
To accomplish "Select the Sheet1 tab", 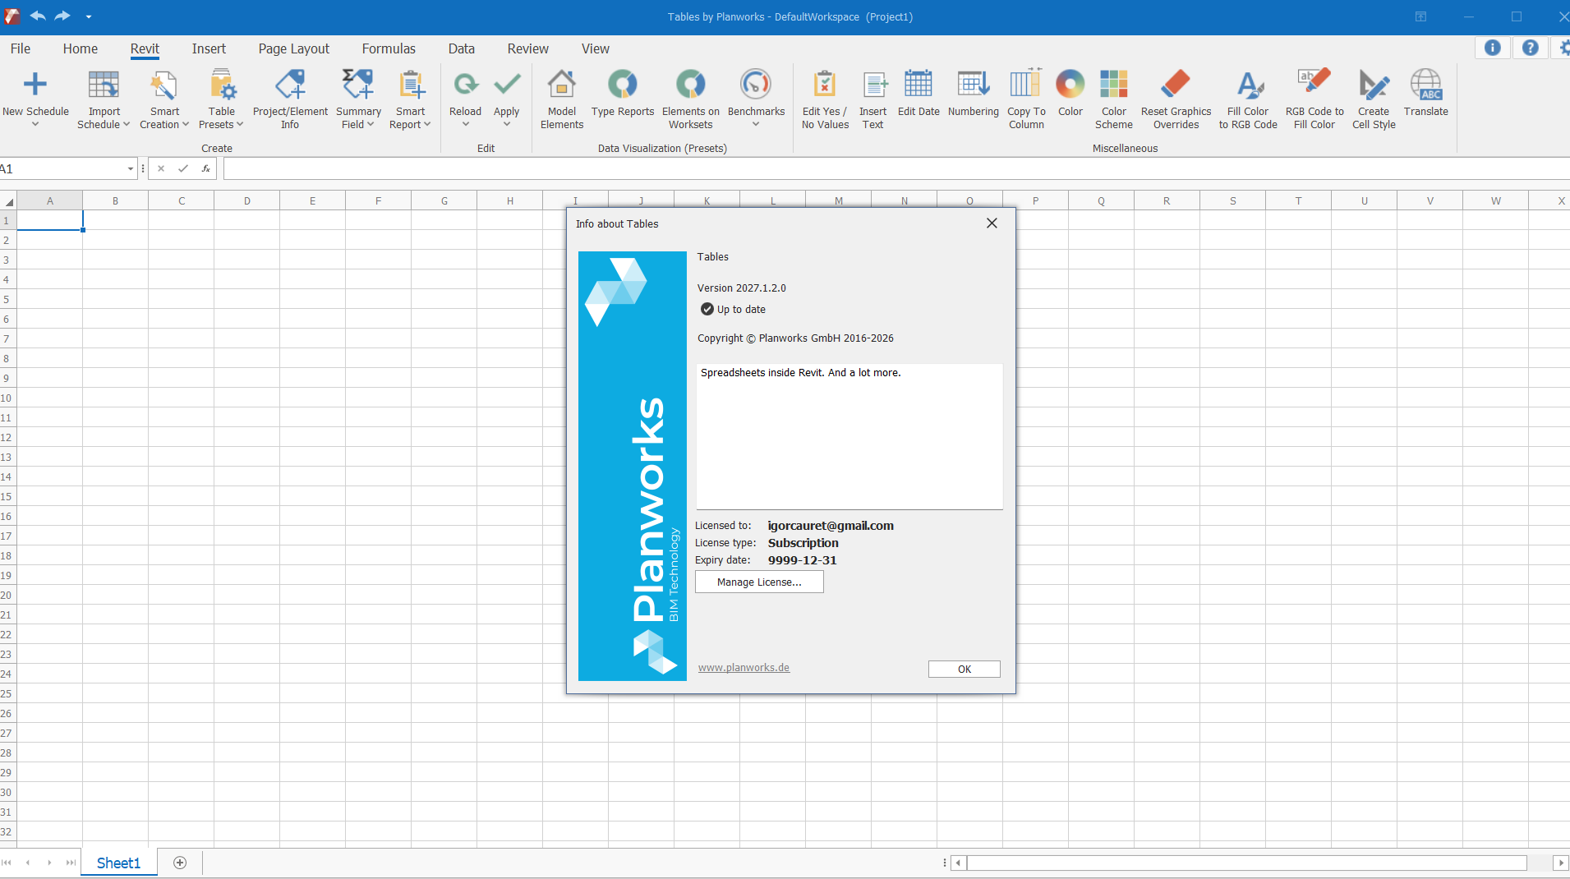I will (x=118, y=863).
